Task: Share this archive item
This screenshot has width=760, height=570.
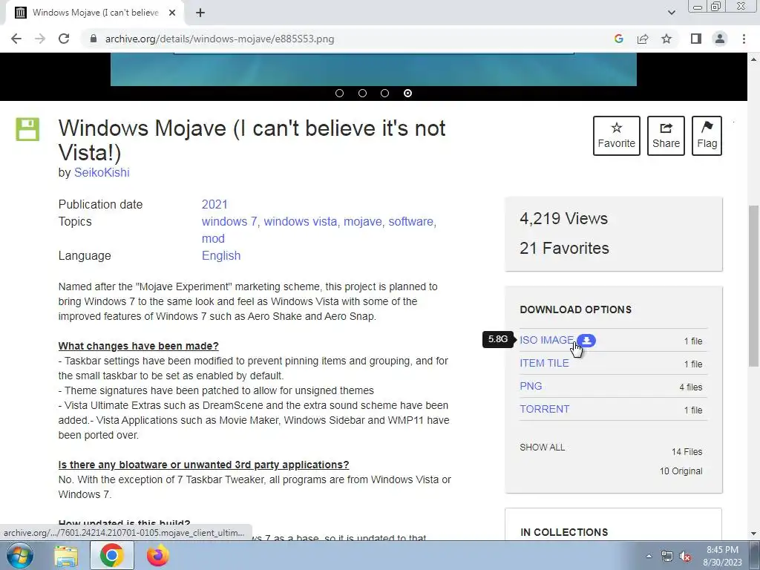Action: 666,136
